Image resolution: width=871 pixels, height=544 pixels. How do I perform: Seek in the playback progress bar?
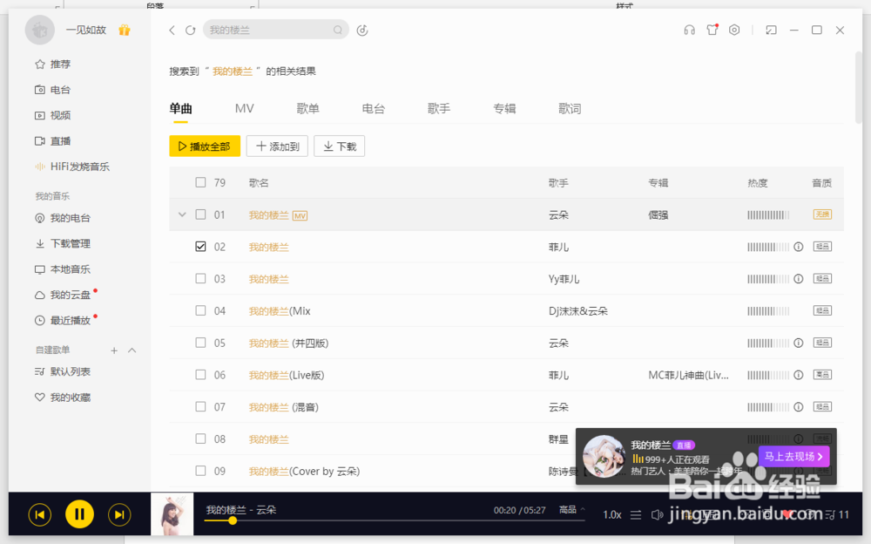coord(395,520)
